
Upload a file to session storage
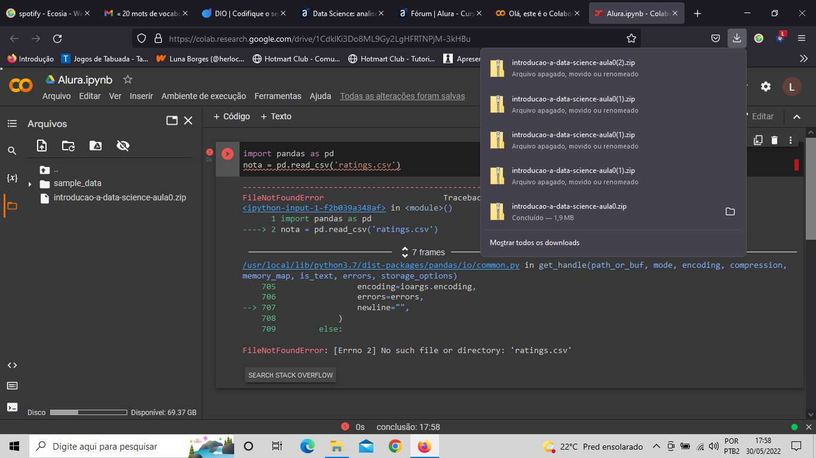pos(42,146)
